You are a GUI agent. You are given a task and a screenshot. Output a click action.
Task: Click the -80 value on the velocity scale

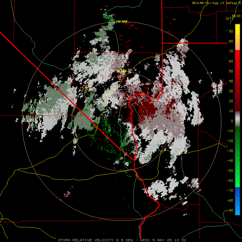click(x=230, y=201)
